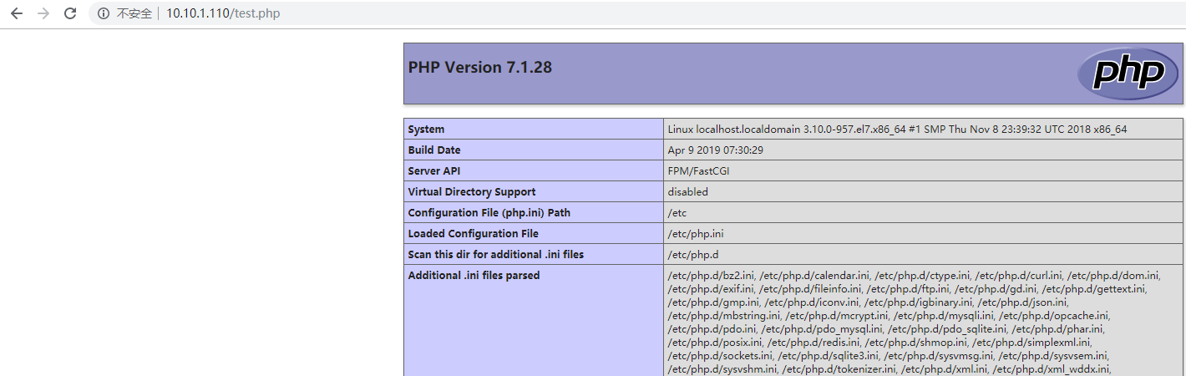
Task: Click the disabled value cell
Action: click(x=923, y=192)
